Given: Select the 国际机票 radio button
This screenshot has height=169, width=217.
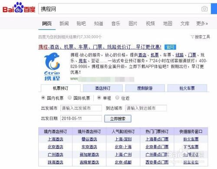Looking at the screenshot, I should click(69, 98).
